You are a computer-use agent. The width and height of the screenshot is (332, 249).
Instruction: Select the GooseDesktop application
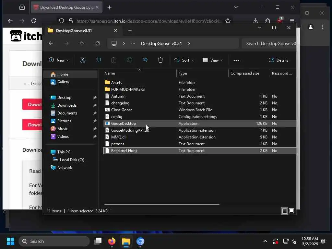[200, 124]
